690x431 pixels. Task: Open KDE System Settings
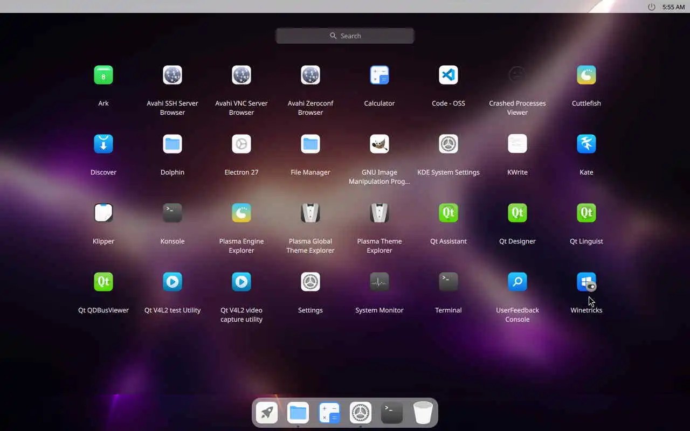(x=448, y=144)
